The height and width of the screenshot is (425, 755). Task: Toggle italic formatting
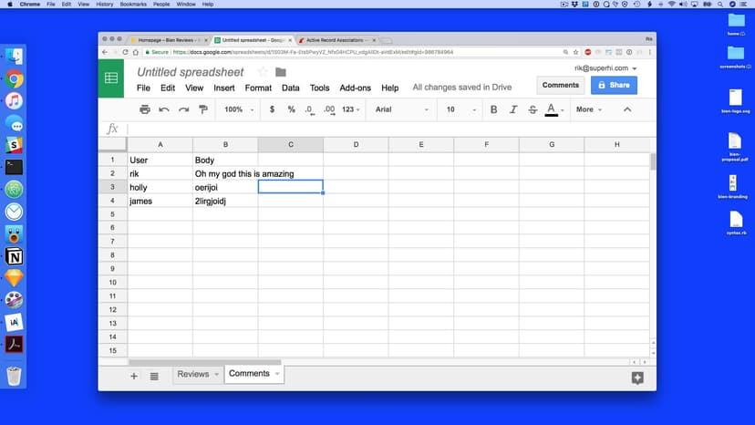(x=513, y=109)
